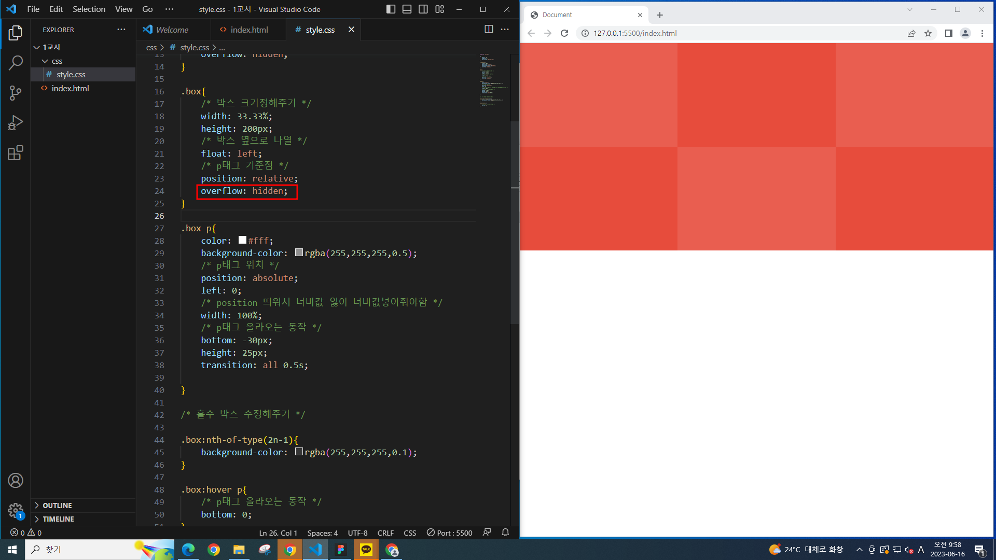The width and height of the screenshot is (996, 560).
Task: Open the Search view in activity bar
Action: (x=16, y=63)
